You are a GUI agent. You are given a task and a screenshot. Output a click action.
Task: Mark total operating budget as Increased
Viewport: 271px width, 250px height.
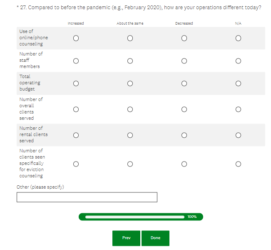click(76, 83)
